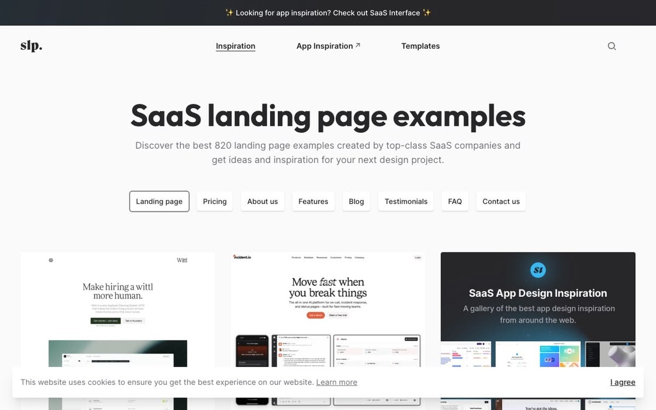Select the Pricing filter
The height and width of the screenshot is (410, 656).
click(215, 201)
